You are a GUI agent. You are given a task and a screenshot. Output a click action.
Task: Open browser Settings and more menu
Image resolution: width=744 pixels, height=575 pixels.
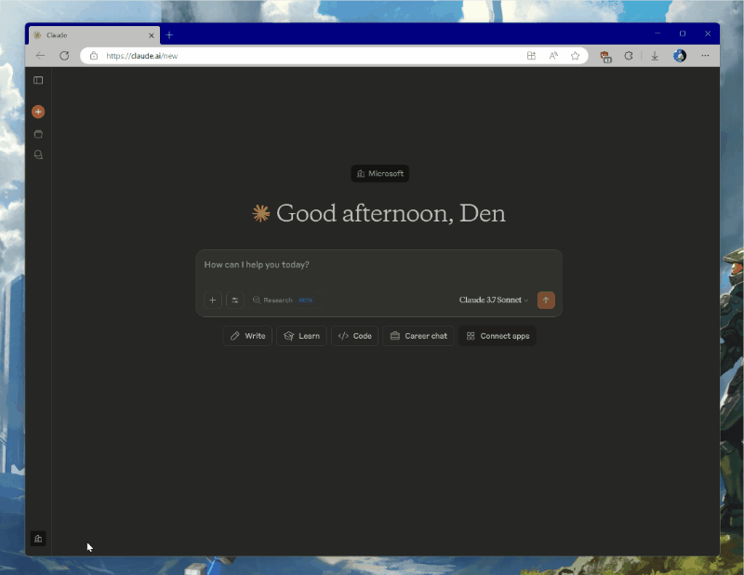coord(705,56)
